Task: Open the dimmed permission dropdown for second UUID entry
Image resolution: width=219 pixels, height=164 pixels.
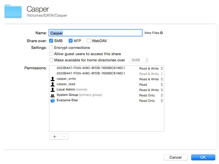Action: (x=151, y=74)
